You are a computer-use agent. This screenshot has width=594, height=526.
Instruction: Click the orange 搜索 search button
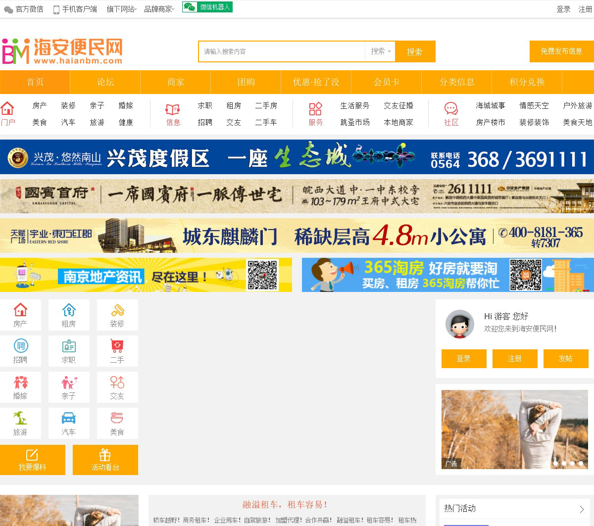pos(415,51)
